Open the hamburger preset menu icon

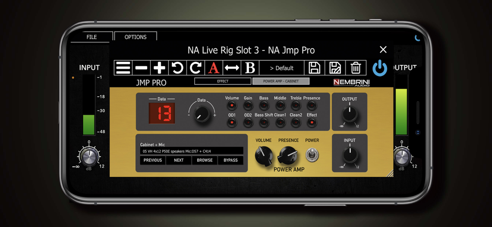click(123, 68)
